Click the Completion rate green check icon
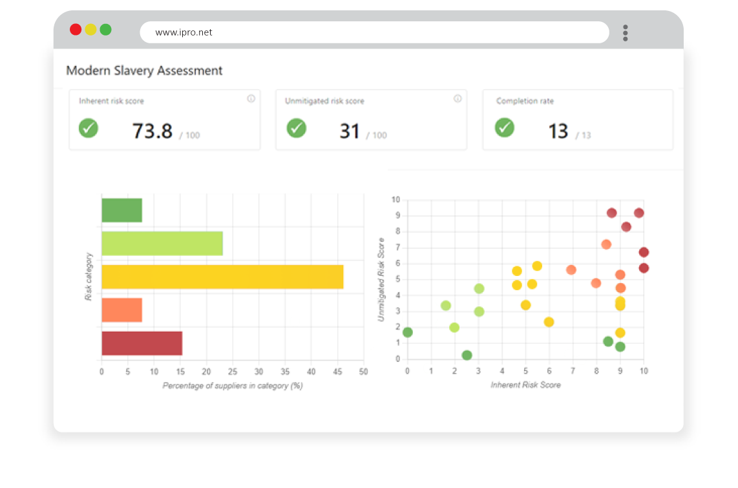The width and height of the screenshot is (738, 488). (505, 127)
